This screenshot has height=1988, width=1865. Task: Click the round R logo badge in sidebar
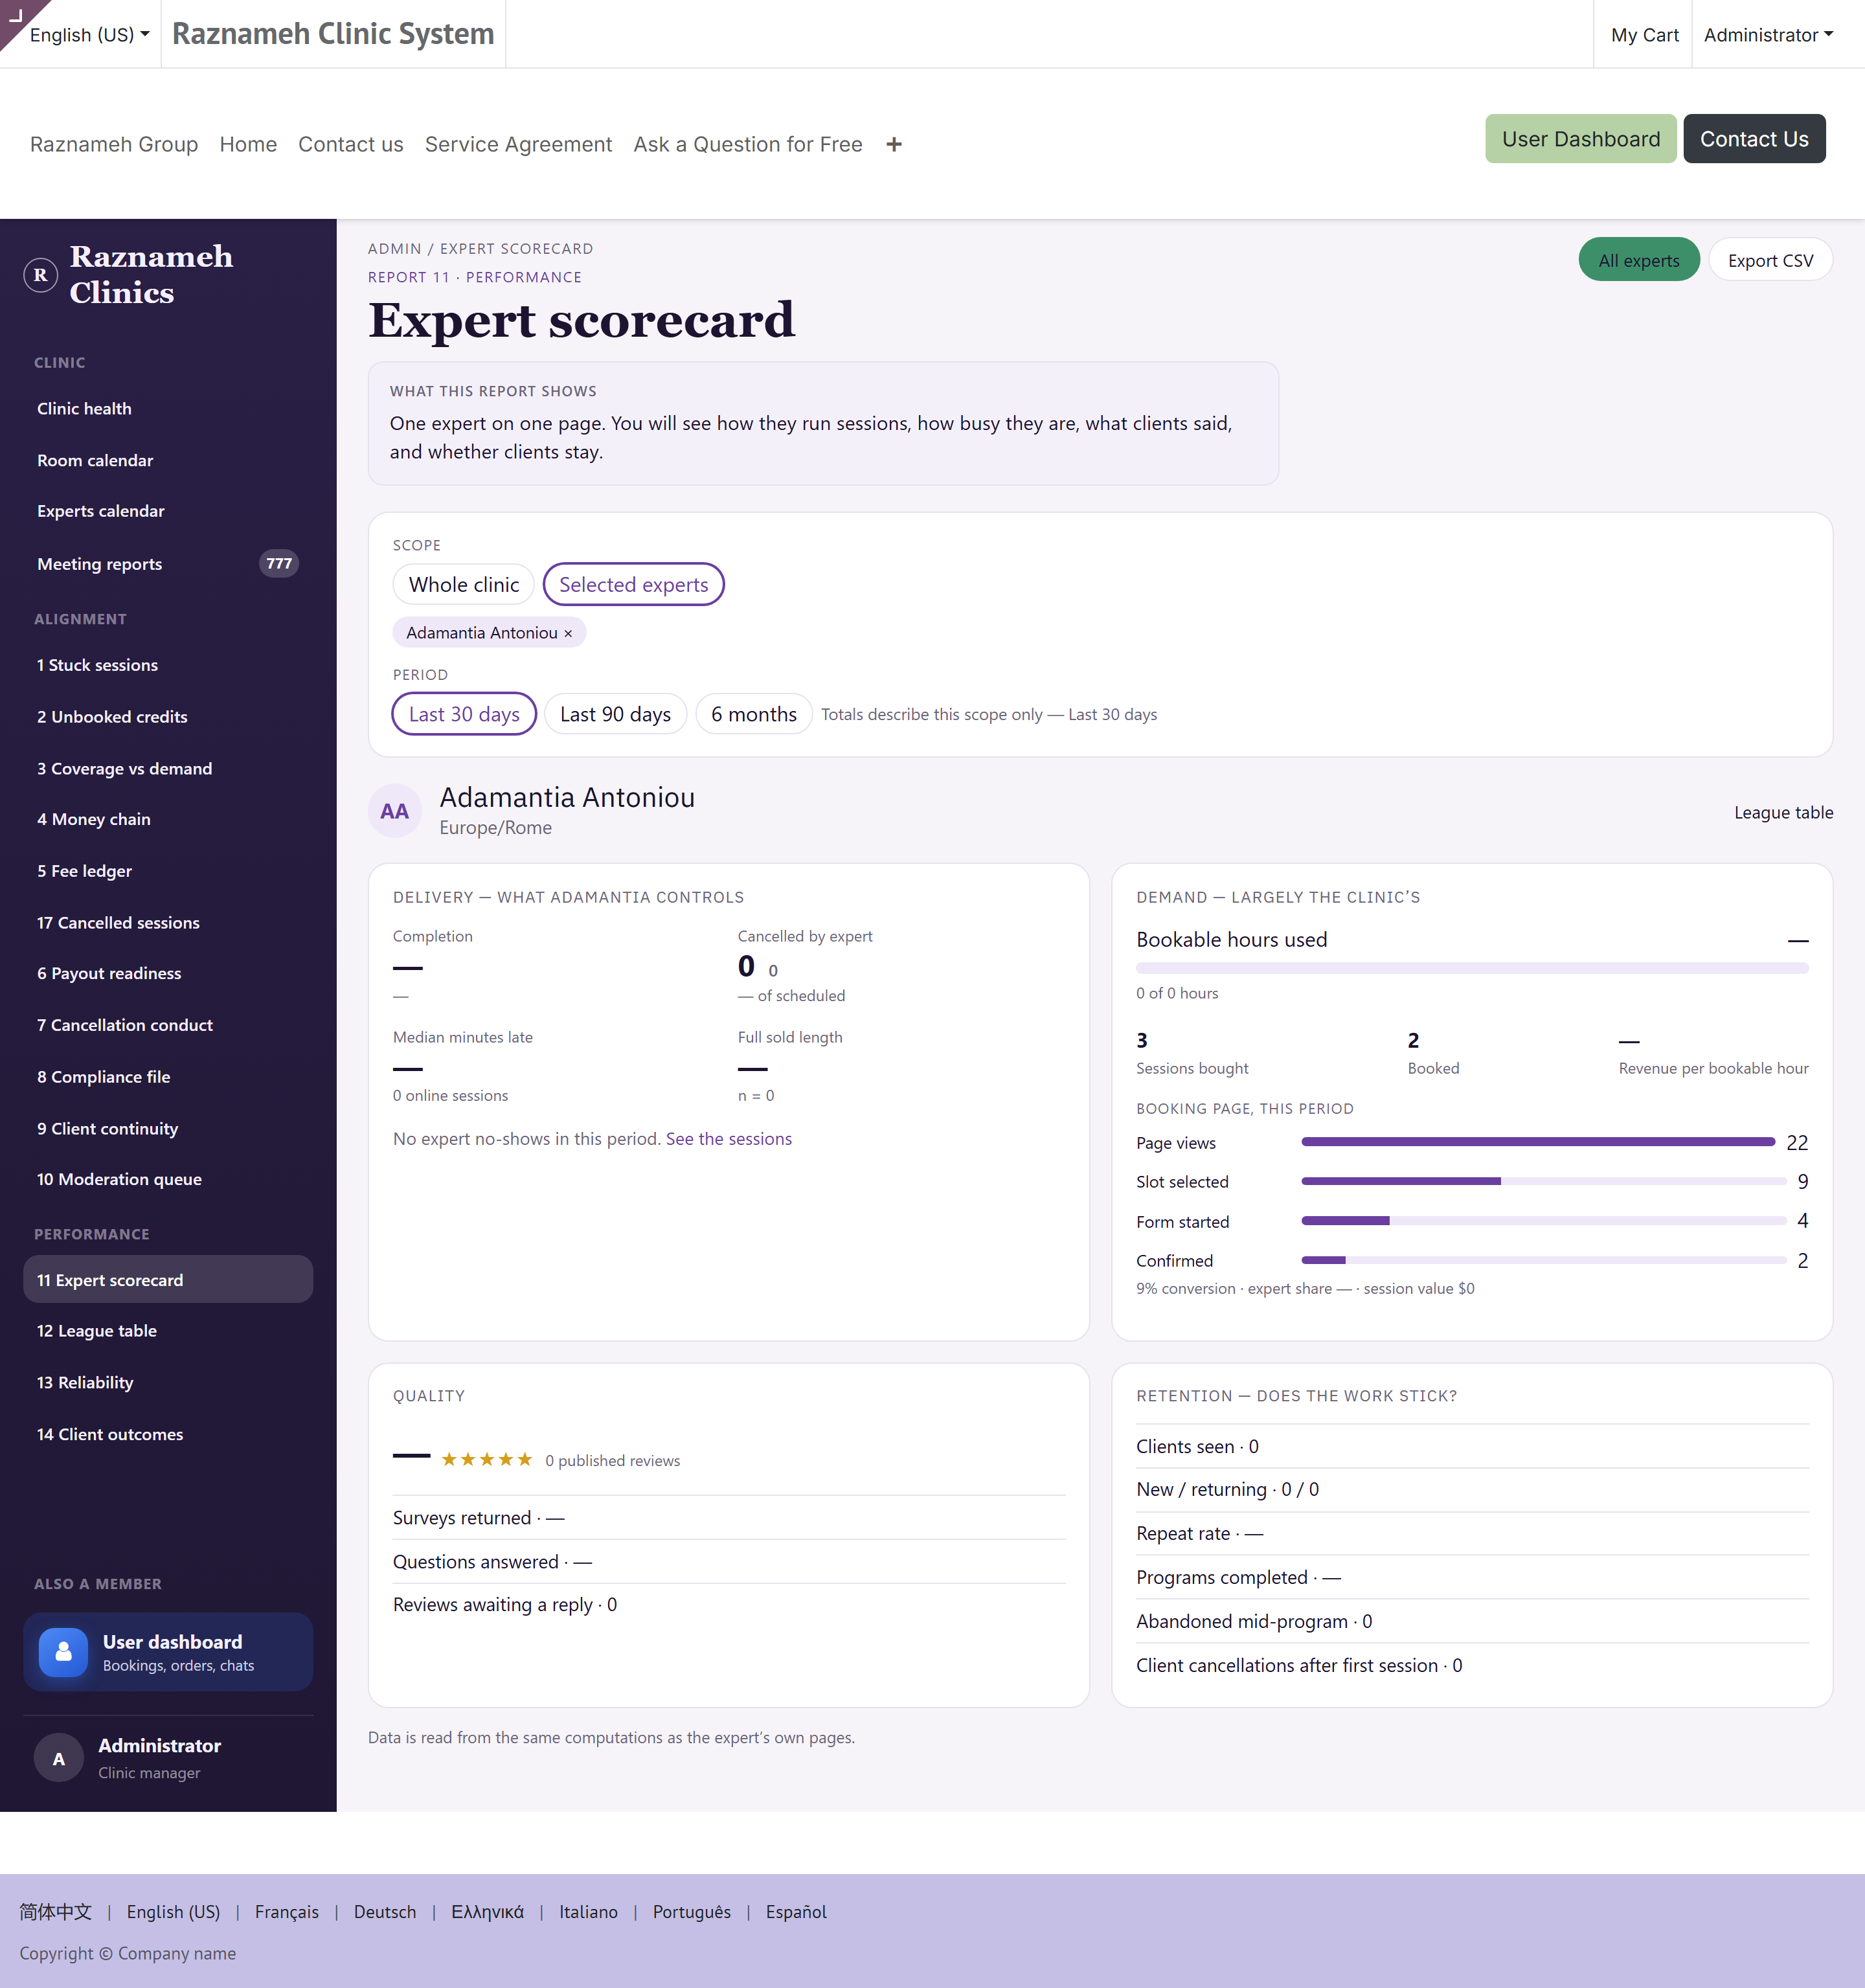tap(41, 274)
